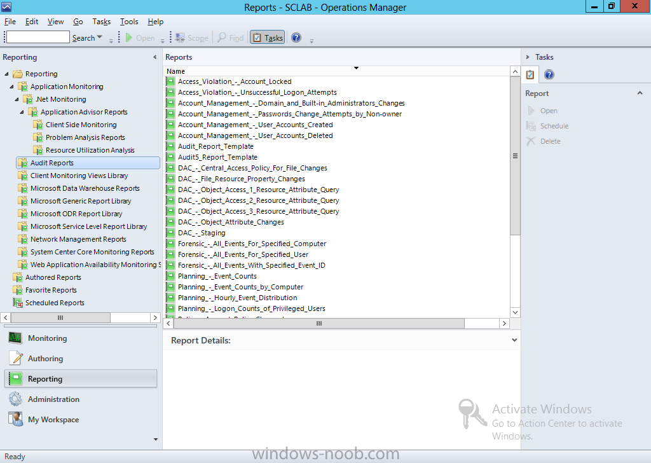Open the Edit menu

32,22
